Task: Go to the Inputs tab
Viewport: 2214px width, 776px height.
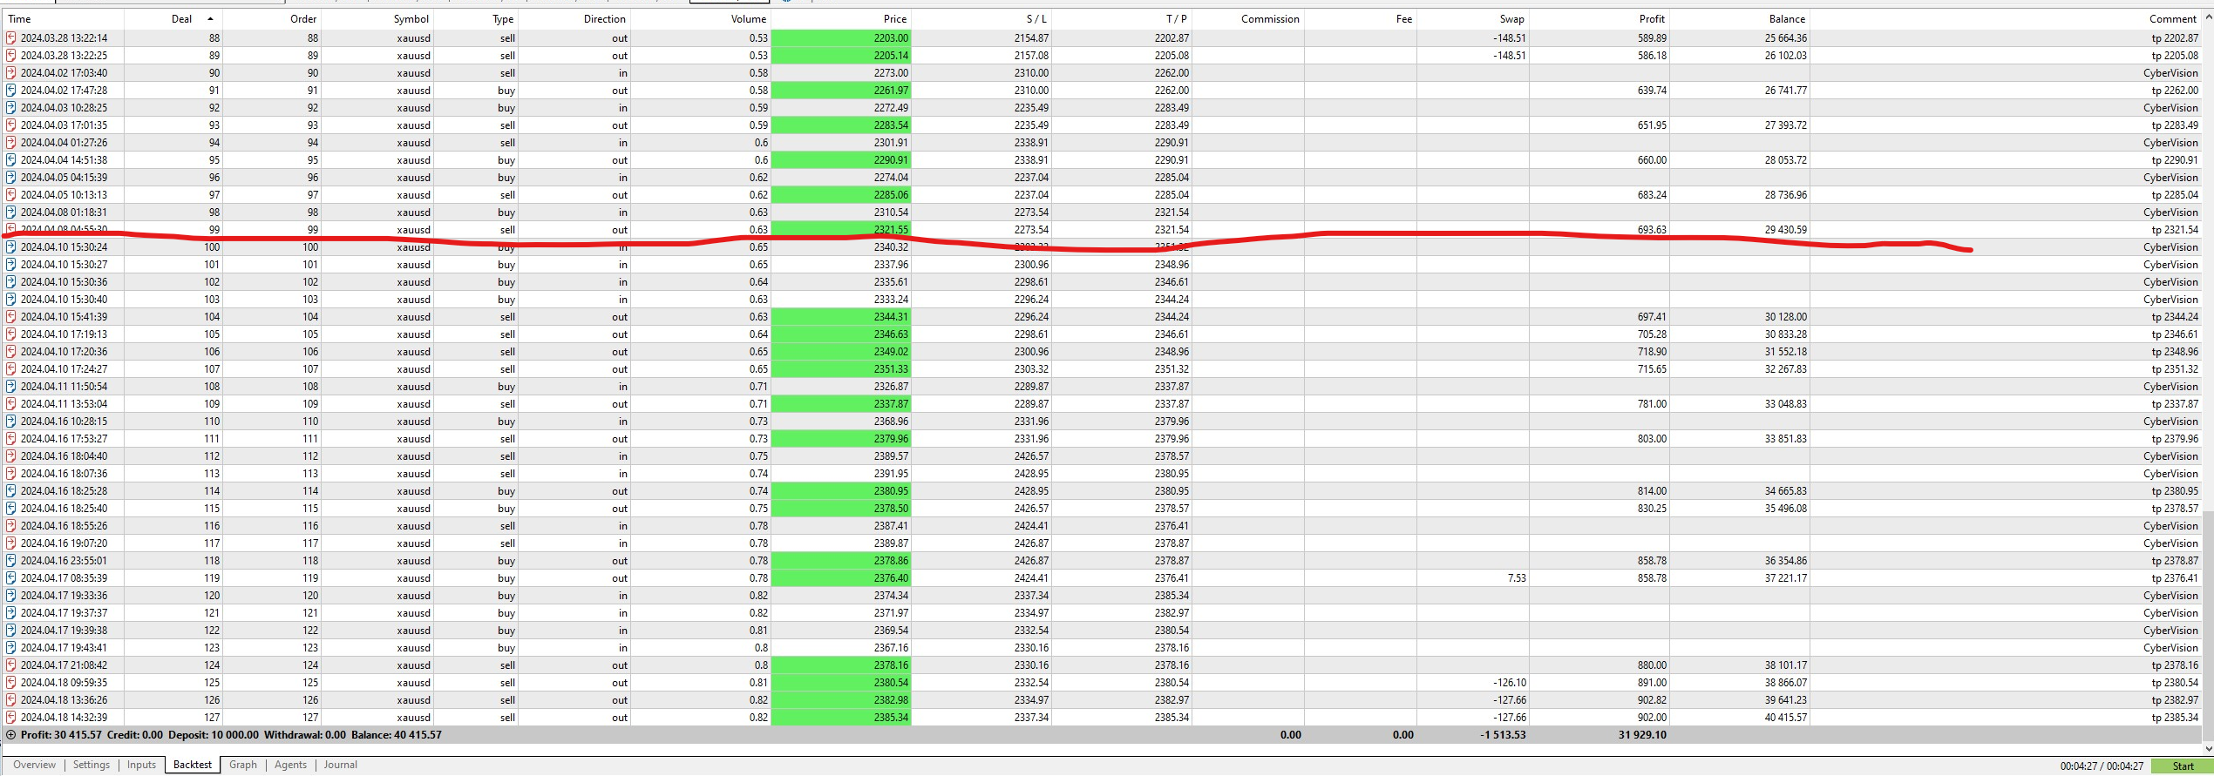Action: coord(141,765)
